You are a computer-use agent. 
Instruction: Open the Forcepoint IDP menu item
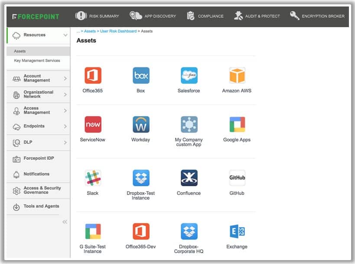point(38,159)
